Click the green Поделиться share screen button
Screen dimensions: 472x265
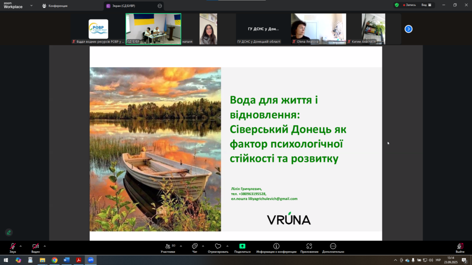[x=242, y=247]
